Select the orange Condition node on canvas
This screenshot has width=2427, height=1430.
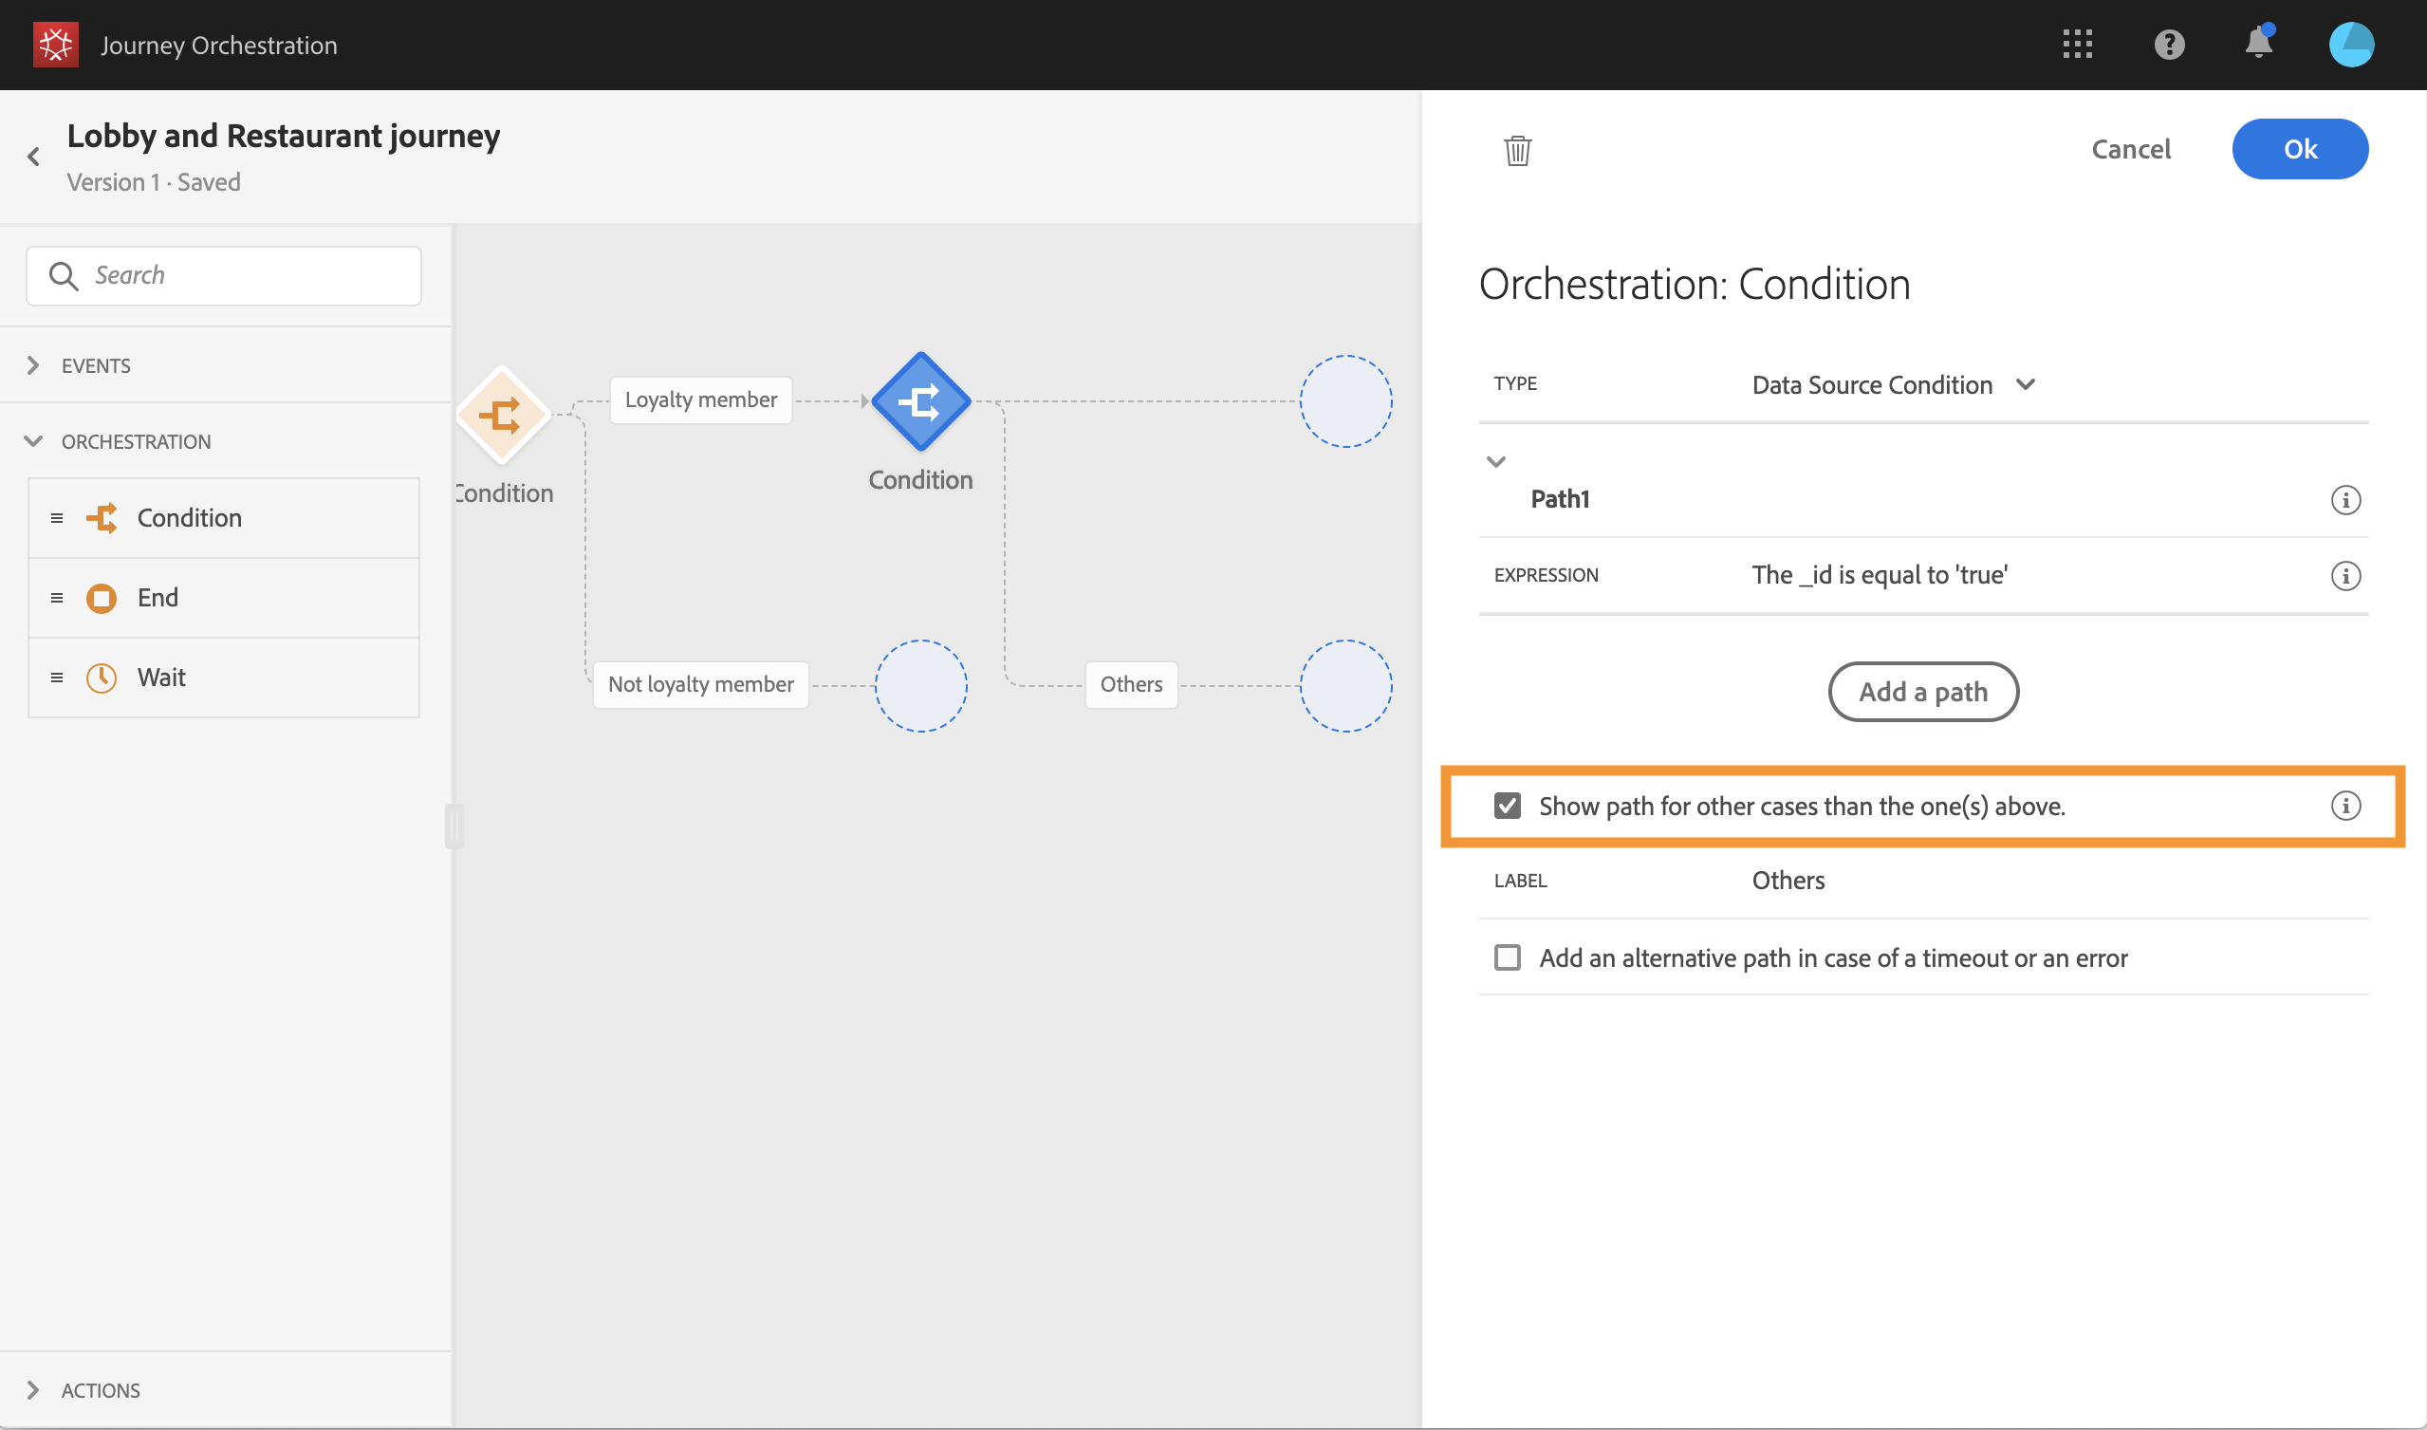point(502,416)
